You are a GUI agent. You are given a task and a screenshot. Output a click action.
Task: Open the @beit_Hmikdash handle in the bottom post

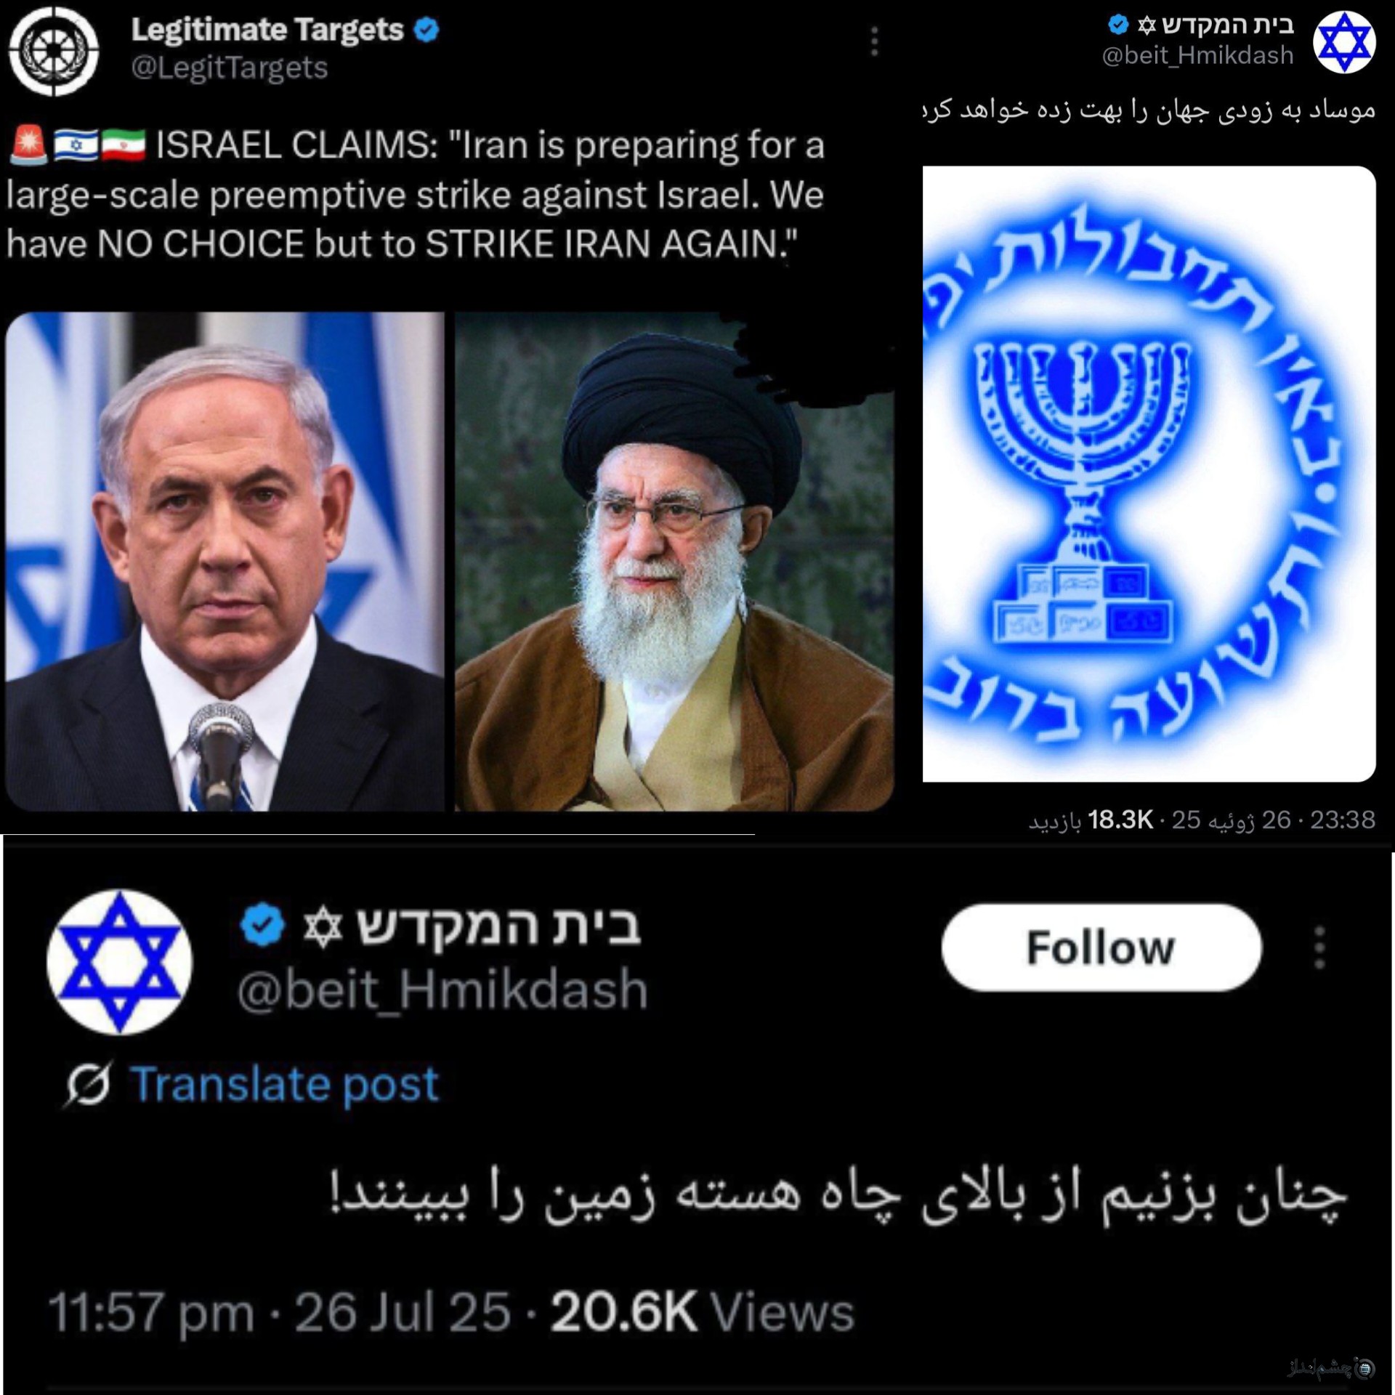pos(442,989)
